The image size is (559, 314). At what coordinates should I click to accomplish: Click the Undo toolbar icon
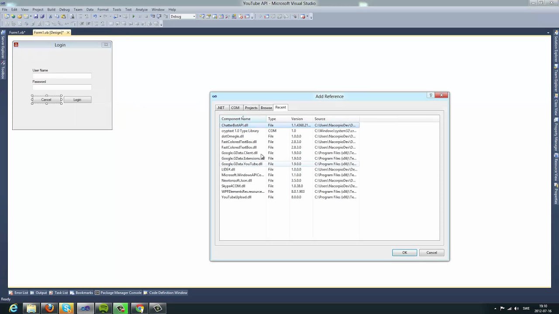click(x=95, y=17)
